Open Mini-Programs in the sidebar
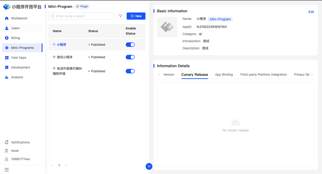 click(x=22, y=48)
